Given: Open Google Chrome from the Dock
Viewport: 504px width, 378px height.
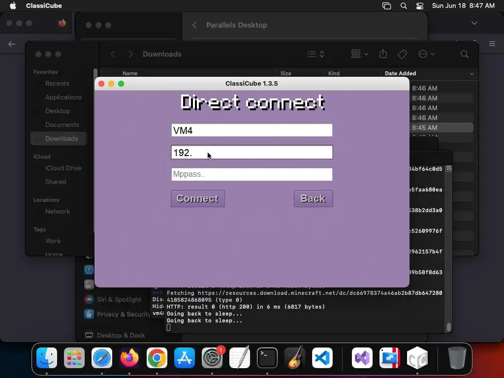Looking at the screenshot, I should point(157,358).
